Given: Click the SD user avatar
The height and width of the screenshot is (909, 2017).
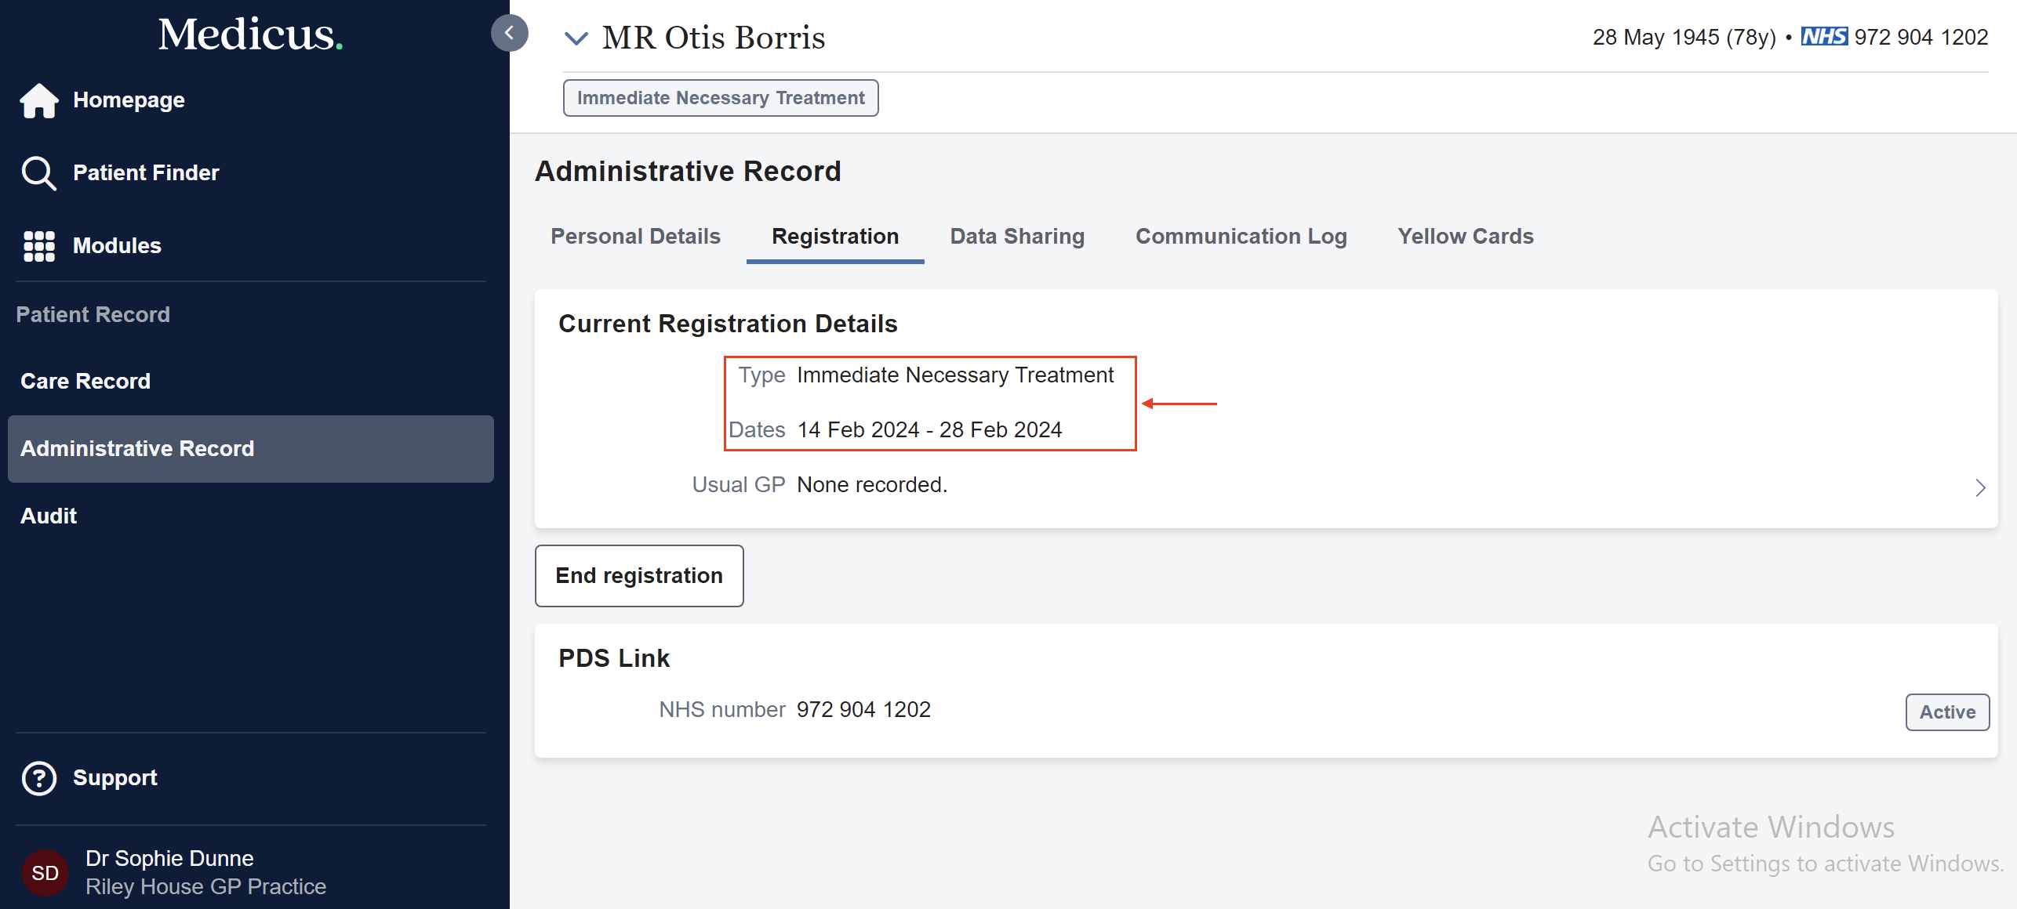Looking at the screenshot, I should [45, 872].
